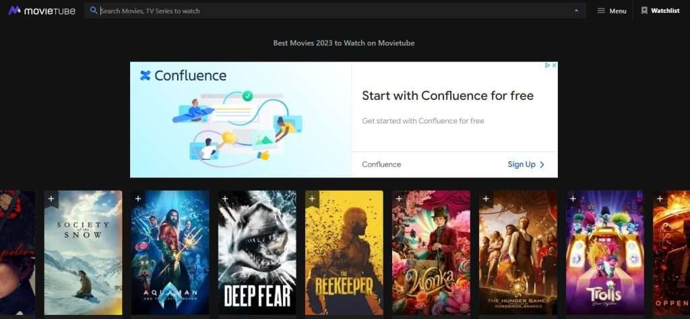
Task: Click the search magnifier icon
Action: (93, 10)
